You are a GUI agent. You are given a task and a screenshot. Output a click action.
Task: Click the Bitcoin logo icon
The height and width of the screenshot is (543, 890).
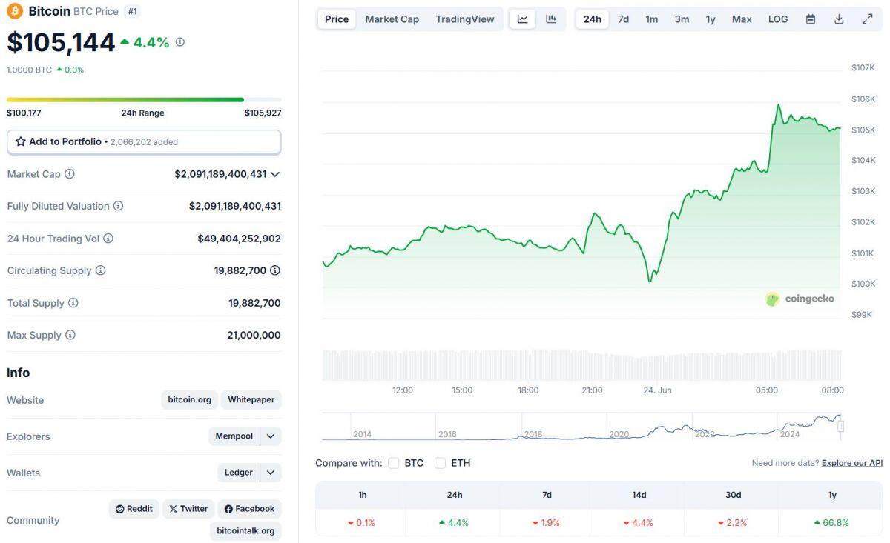[15, 11]
